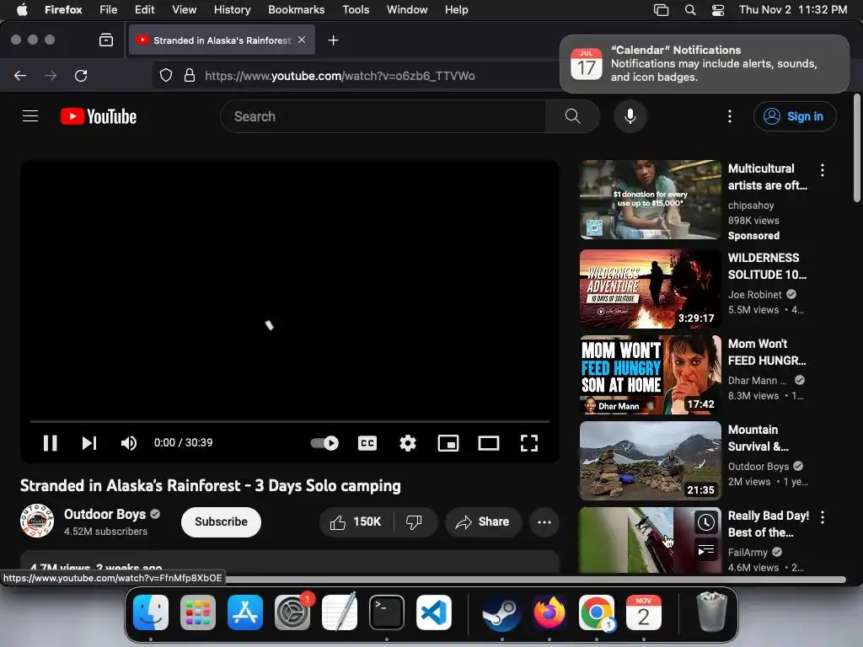Pause the video playback

click(50, 443)
